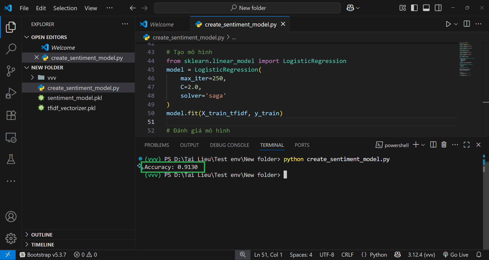Open tfidf_vectorizer.pkl file

click(78, 108)
